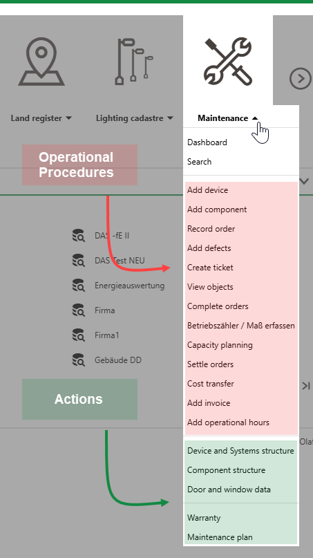Select Add device menu entry
This screenshot has width=313, height=558.
[x=208, y=190]
